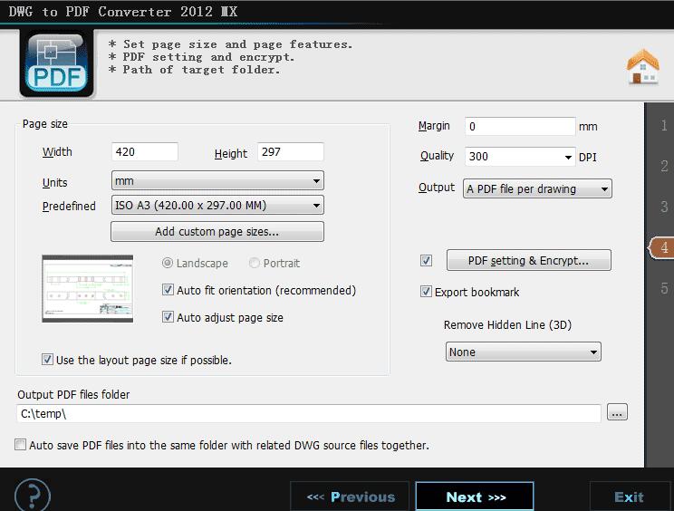Click the Height input field
674x511 pixels.
291,151
